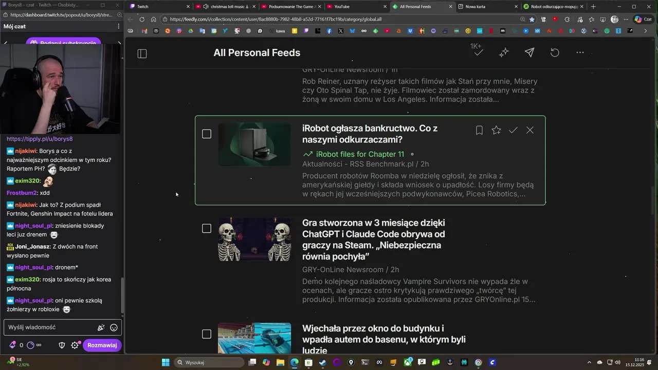This screenshot has width=658, height=370.
Task: Toggle the Feedly left sidebar panel icon
Action: pos(142,53)
